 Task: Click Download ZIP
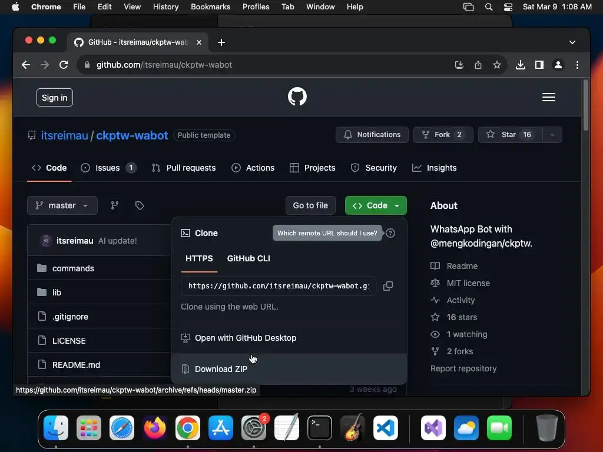[289, 369]
